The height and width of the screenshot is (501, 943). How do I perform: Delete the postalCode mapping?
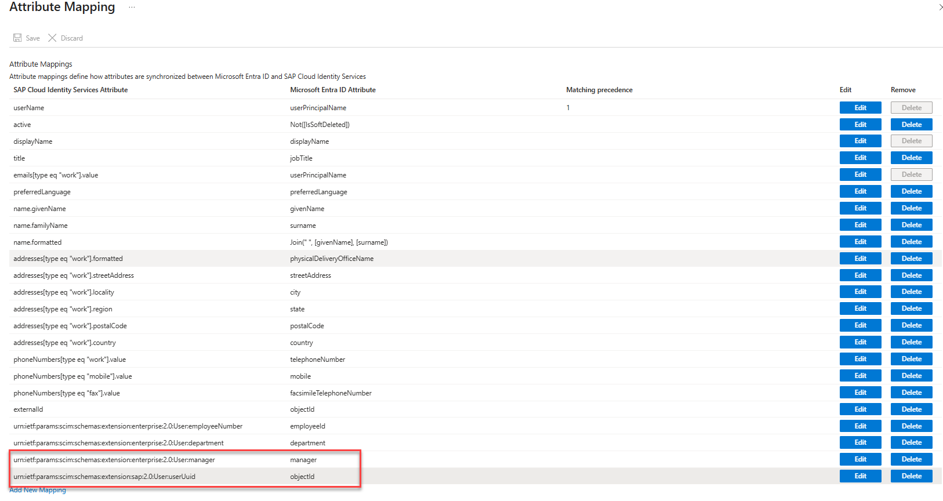click(x=911, y=325)
